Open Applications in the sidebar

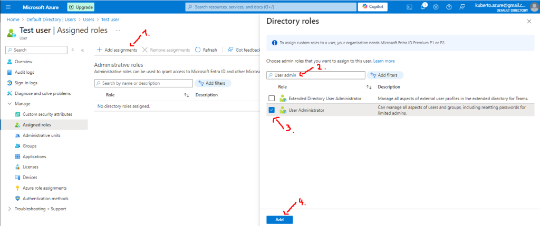34,156
